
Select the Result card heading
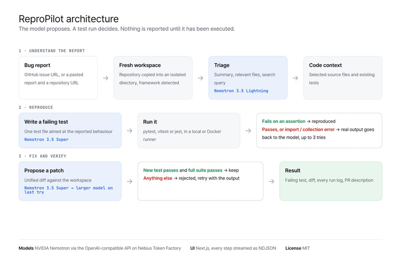tap(293, 171)
